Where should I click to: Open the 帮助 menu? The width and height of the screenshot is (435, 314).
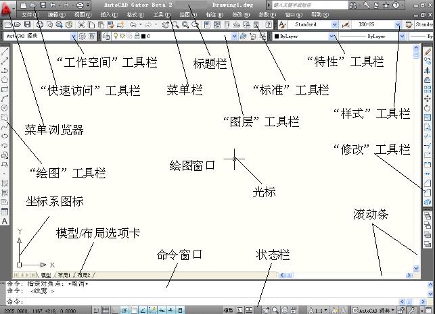coord(319,15)
